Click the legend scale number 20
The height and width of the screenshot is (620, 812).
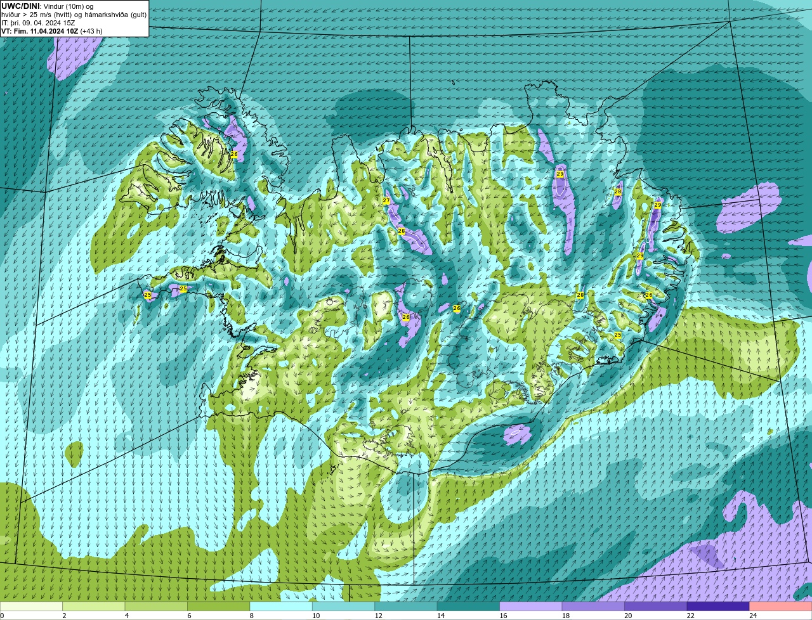(x=628, y=616)
